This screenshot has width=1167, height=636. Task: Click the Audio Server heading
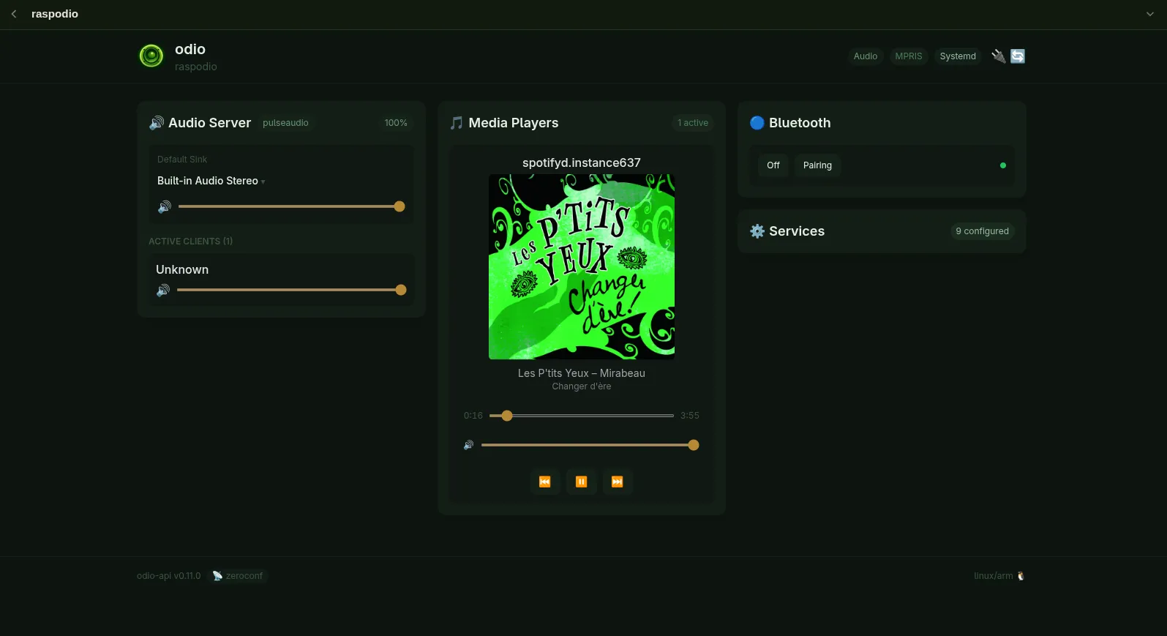click(210, 123)
